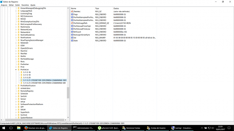Open the Ajuda menu
The image size is (234, 131).
point(33,5)
